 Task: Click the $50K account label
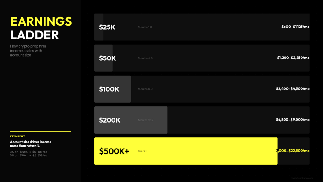[x=107, y=58]
